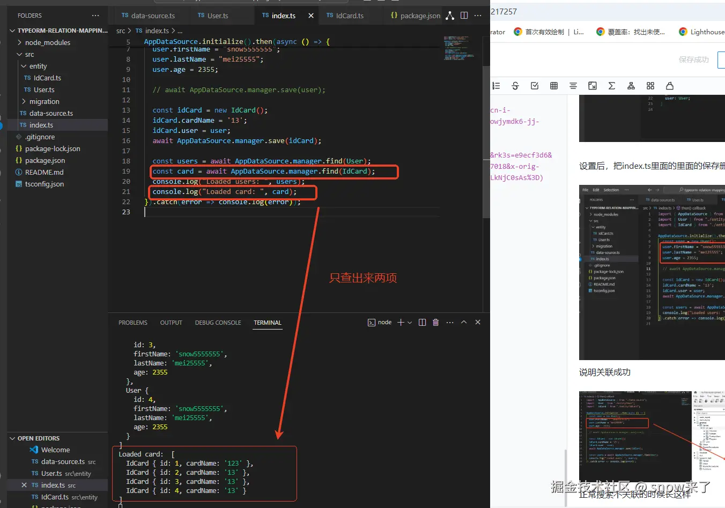
Task: Open editor more actions ellipsis
Action: click(x=478, y=16)
